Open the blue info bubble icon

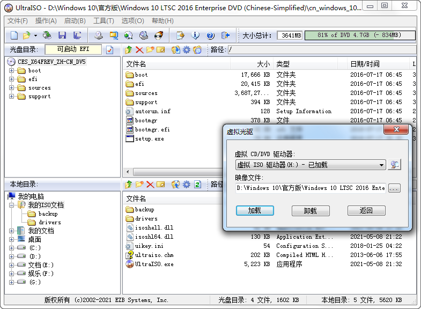(195, 35)
